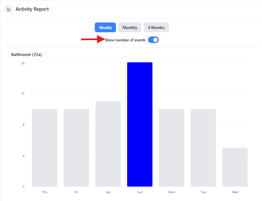Switch to the Weekly view tab
Screen dimensions: 262x201
click(x=105, y=28)
